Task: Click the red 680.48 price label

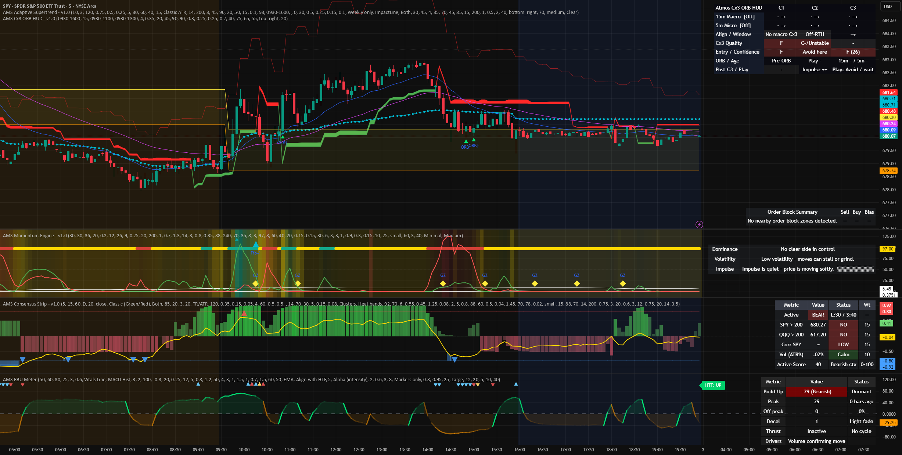Action: [889, 111]
